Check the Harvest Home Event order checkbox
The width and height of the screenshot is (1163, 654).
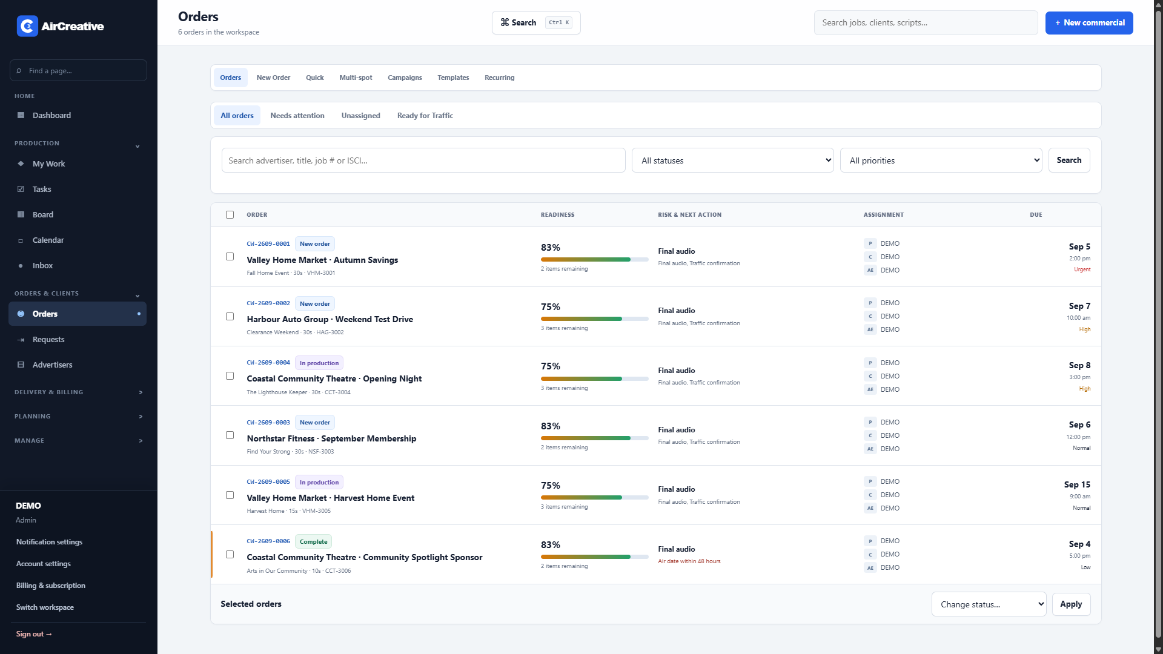230,495
